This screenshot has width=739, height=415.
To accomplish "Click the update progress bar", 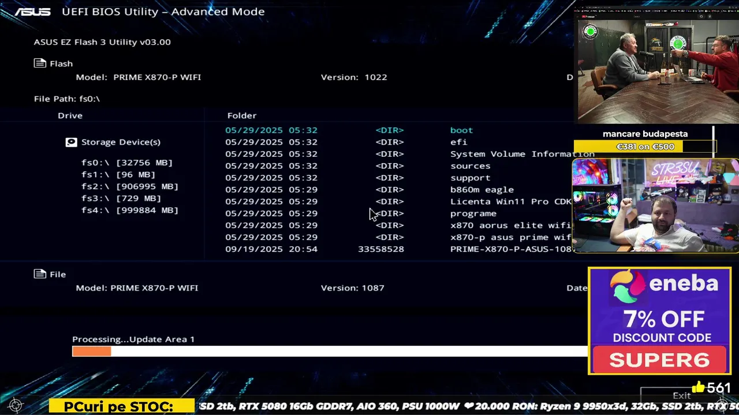I will (330, 351).
